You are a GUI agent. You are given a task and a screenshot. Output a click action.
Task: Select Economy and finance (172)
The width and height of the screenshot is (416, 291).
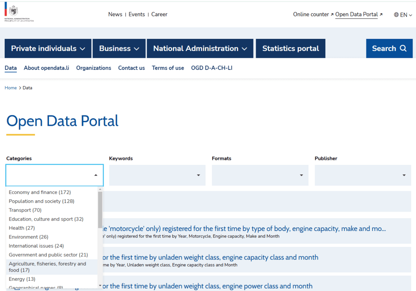click(52, 192)
